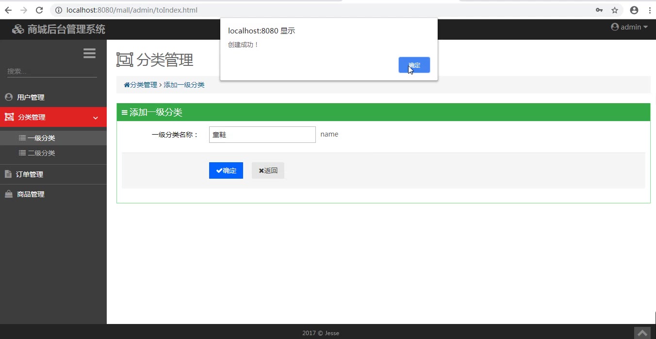The image size is (656, 339).
Task: Select 一级分类 submenu item
Action: click(53, 138)
